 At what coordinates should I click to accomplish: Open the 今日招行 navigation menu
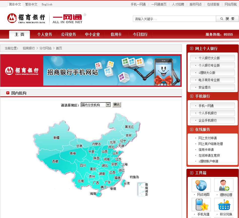coord(140,34)
